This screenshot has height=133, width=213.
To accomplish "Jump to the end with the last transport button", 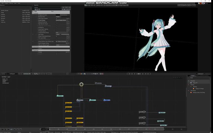I will pos(149,74).
